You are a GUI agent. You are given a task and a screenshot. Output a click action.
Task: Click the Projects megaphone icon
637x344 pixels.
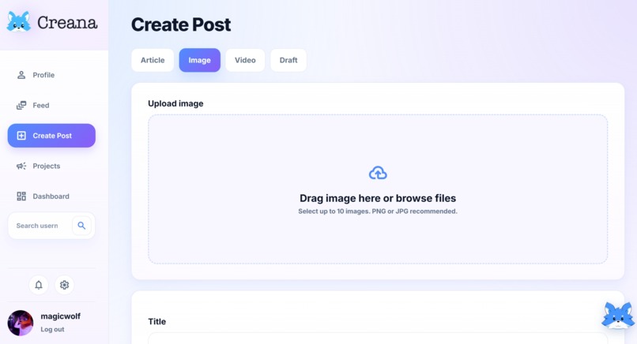[21, 166]
